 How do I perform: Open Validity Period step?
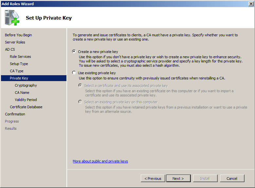(x=26, y=100)
